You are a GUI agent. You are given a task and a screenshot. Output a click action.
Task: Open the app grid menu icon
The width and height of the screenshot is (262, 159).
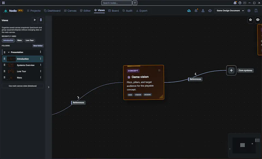(3, 3)
